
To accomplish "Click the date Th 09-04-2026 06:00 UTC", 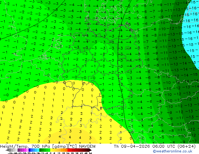I will click(x=144, y=146).
